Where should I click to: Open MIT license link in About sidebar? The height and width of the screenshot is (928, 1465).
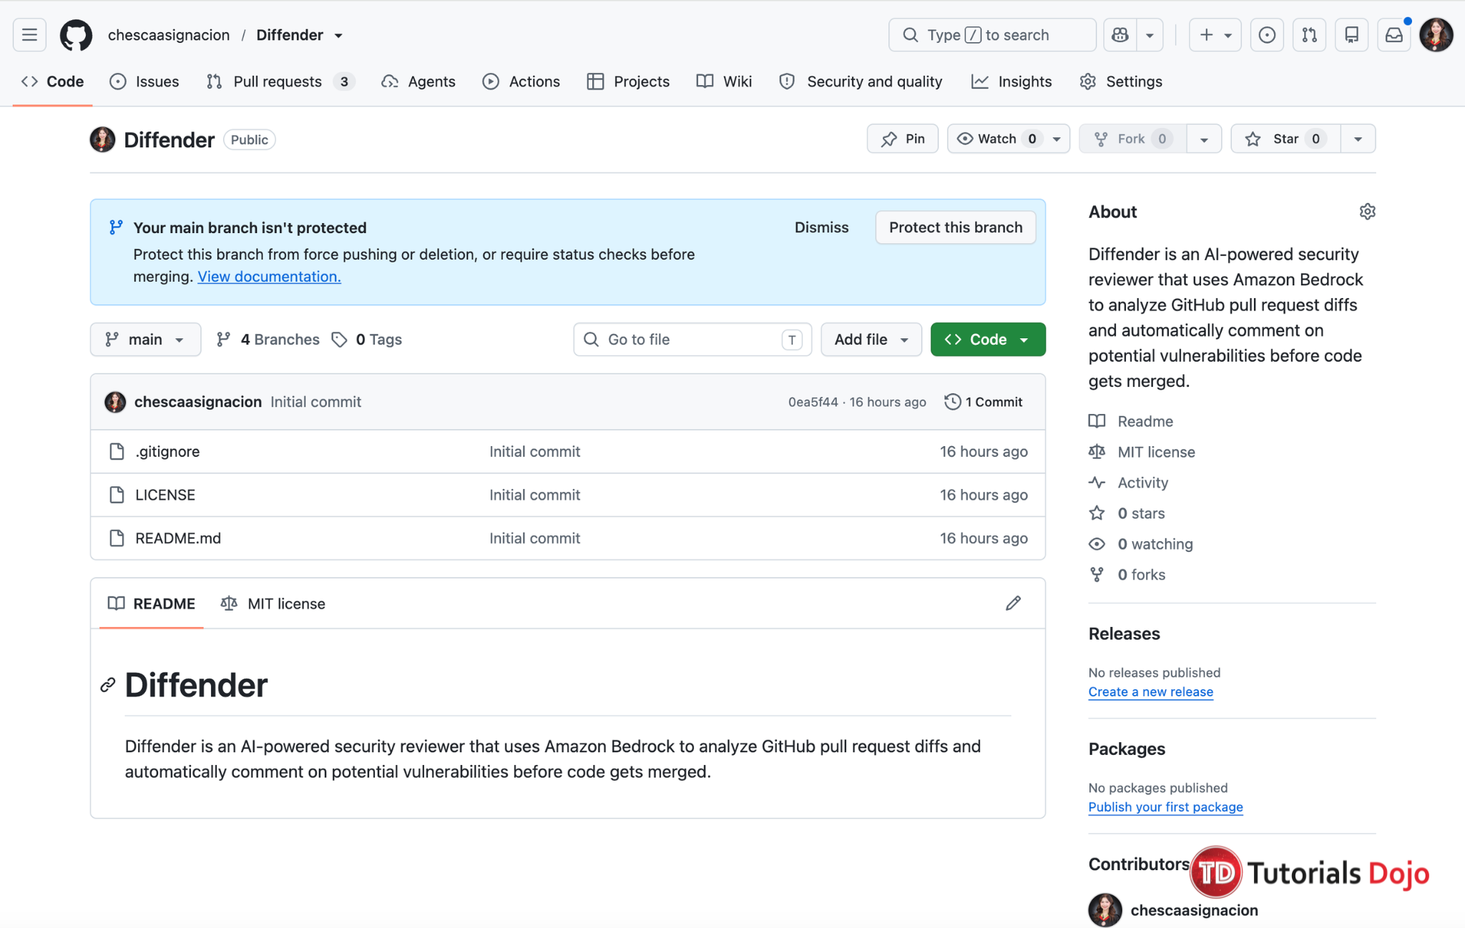pos(1156,452)
